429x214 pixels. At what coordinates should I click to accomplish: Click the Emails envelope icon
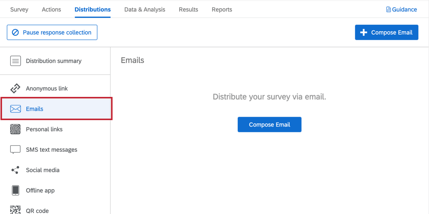point(15,109)
